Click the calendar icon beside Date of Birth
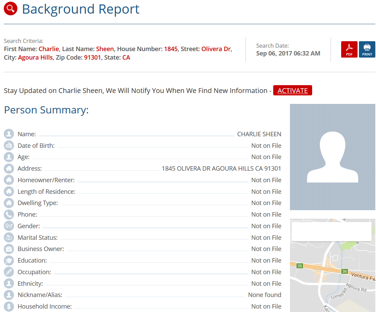 point(9,145)
